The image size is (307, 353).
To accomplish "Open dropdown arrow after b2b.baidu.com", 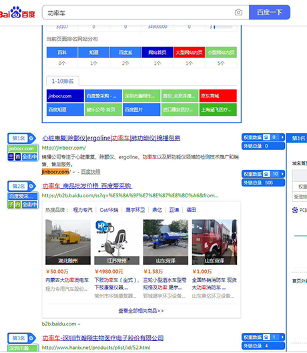I will (x=79, y=324).
